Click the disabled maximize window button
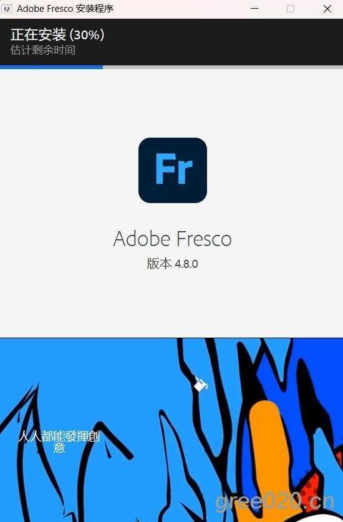This screenshot has height=522, width=343. pyautogui.click(x=291, y=9)
